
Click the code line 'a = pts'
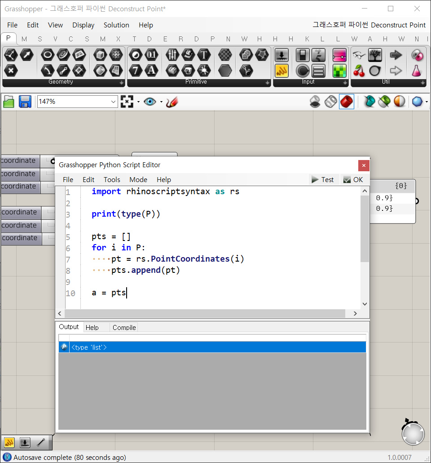pyautogui.click(x=109, y=293)
